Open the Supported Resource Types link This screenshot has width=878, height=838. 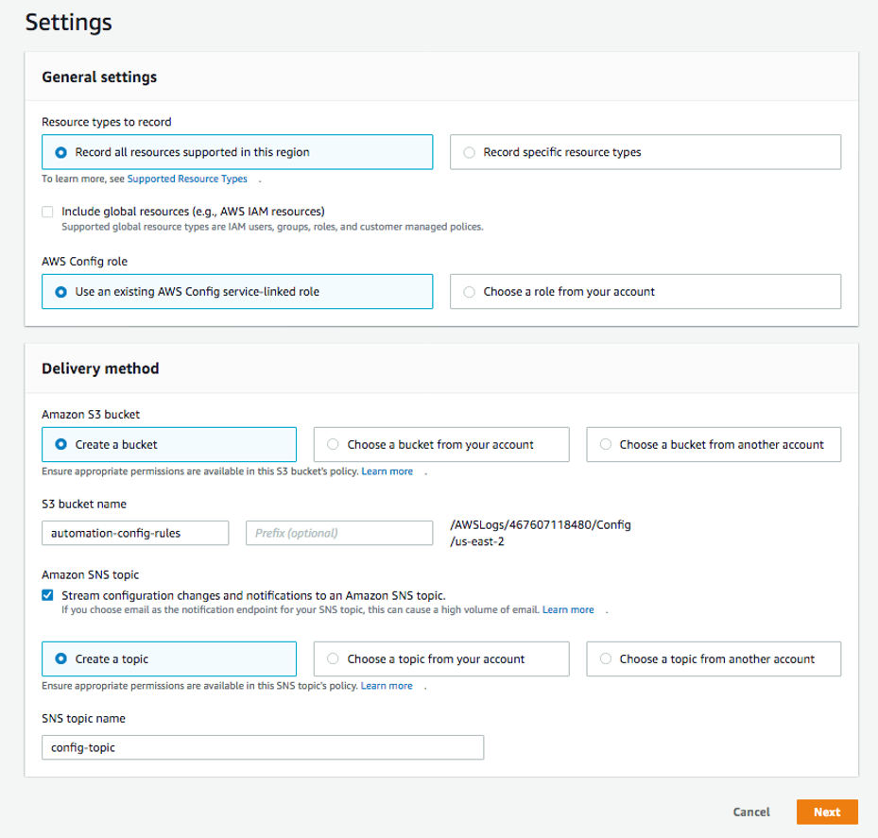[186, 179]
